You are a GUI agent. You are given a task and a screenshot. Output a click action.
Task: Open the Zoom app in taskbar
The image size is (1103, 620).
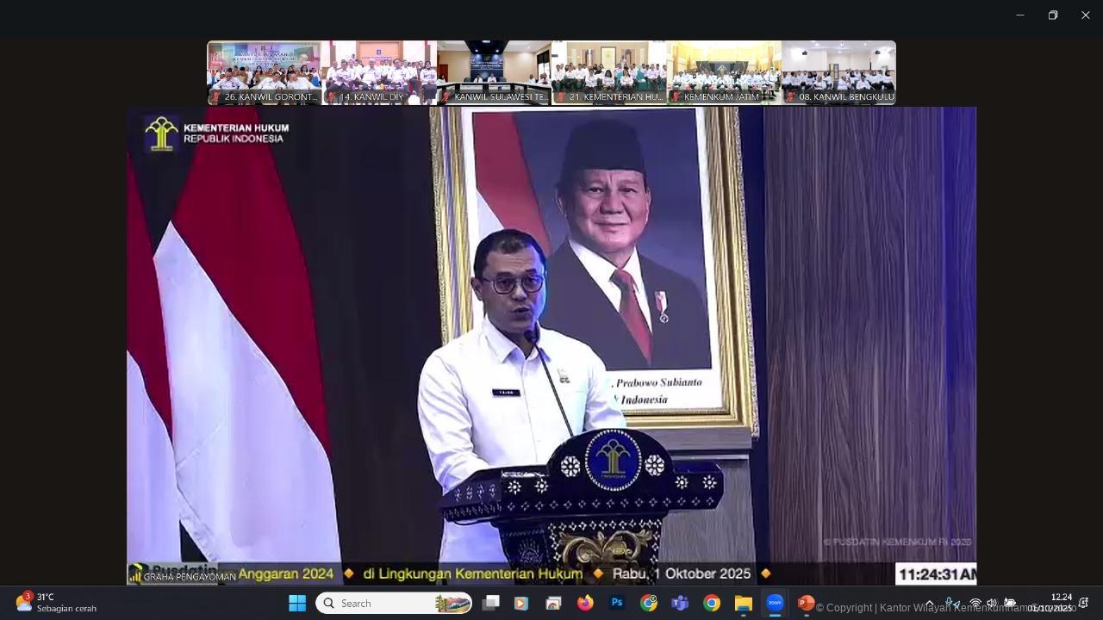point(774,604)
